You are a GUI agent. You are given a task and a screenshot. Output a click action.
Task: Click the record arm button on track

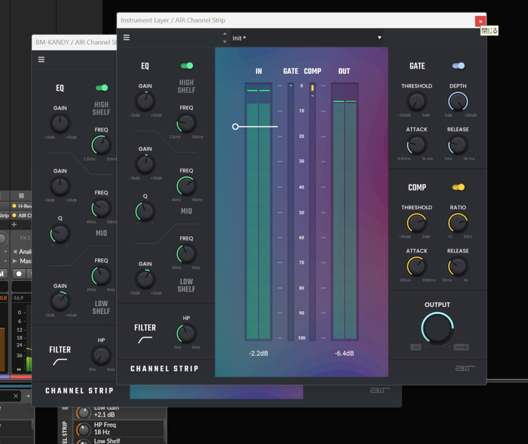point(19,274)
